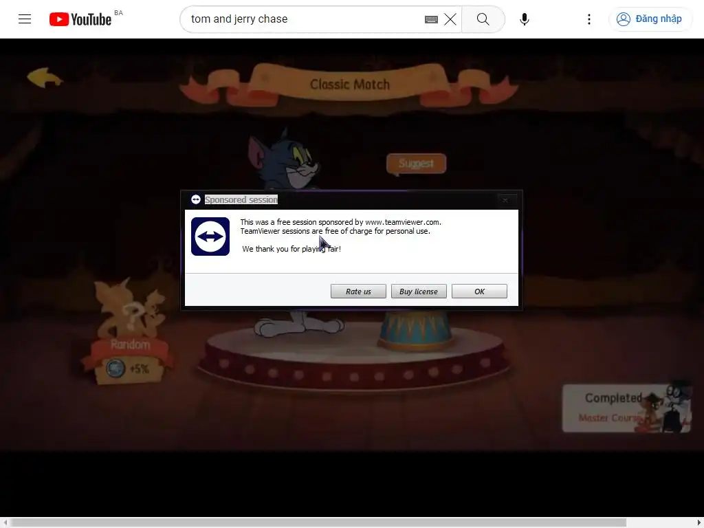Open the three-dot settings menu
This screenshot has height=528, width=704.
click(589, 19)
